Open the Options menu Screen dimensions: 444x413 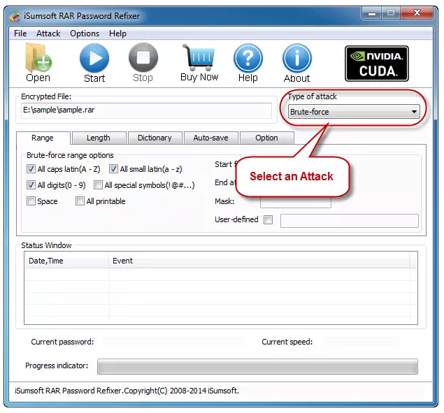85,34
